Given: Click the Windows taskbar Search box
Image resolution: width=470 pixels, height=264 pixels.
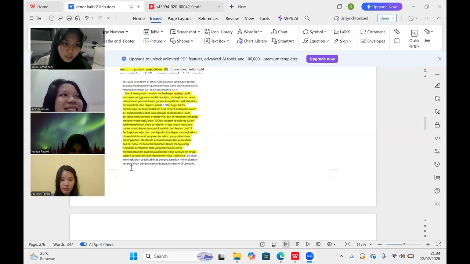Looking at the screenshot, I should coord(178,256).
